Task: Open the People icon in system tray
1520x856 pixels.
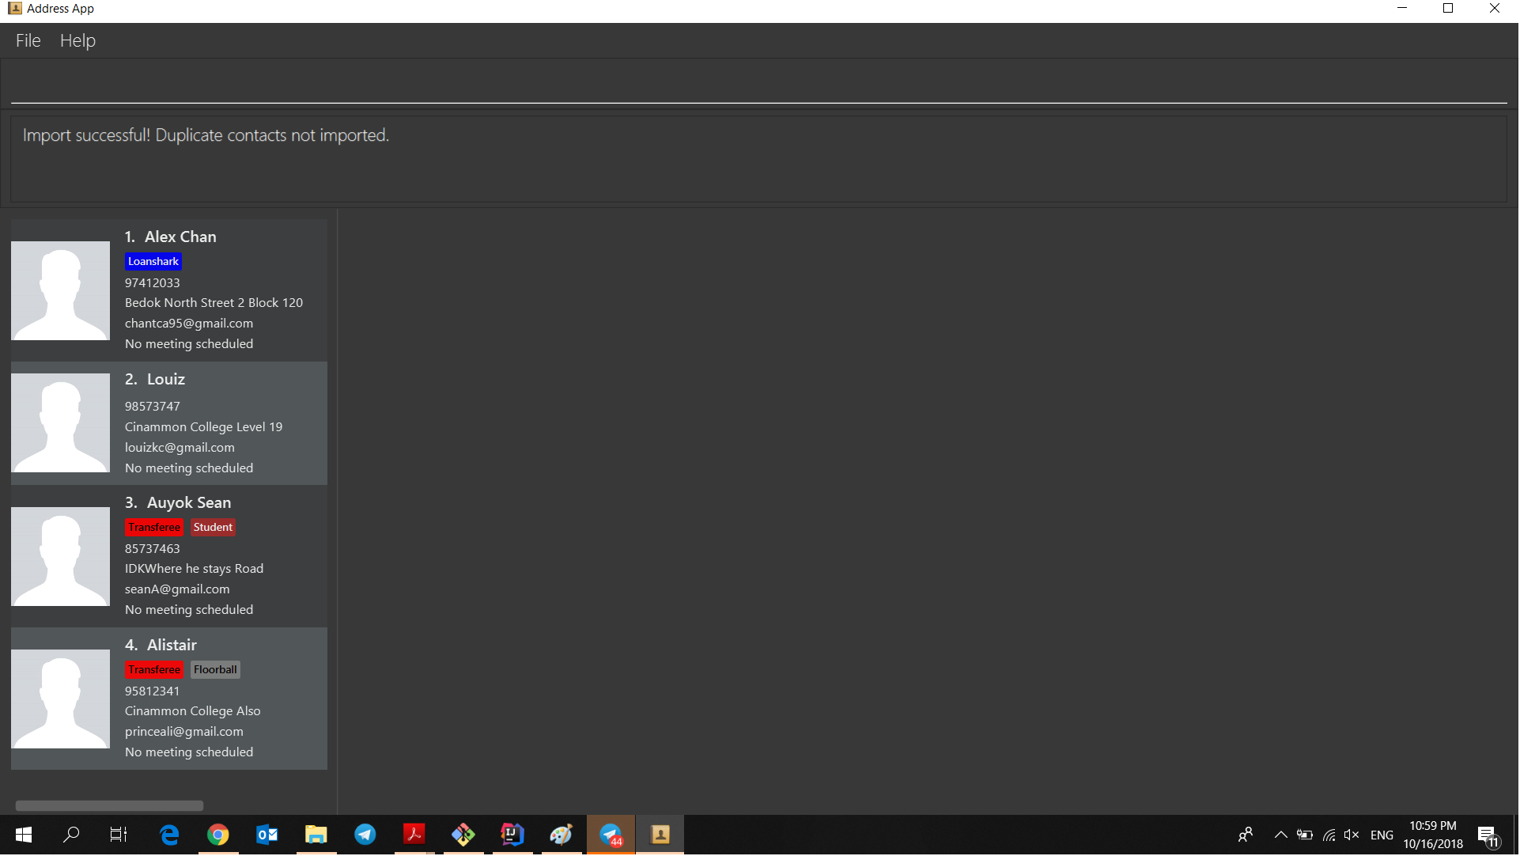Action: (1246, 835)
